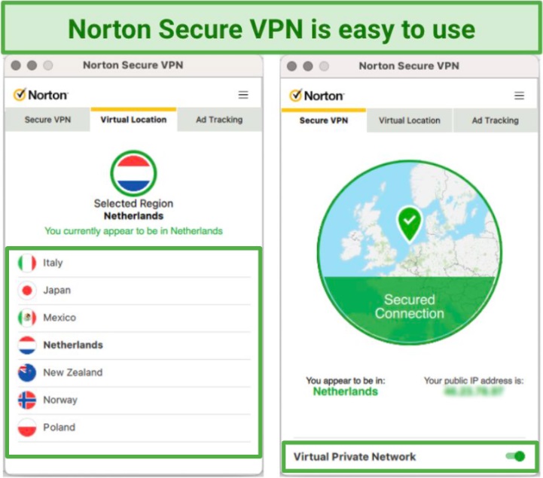Click the green checkmark location pin on map

tap(410, 224)
